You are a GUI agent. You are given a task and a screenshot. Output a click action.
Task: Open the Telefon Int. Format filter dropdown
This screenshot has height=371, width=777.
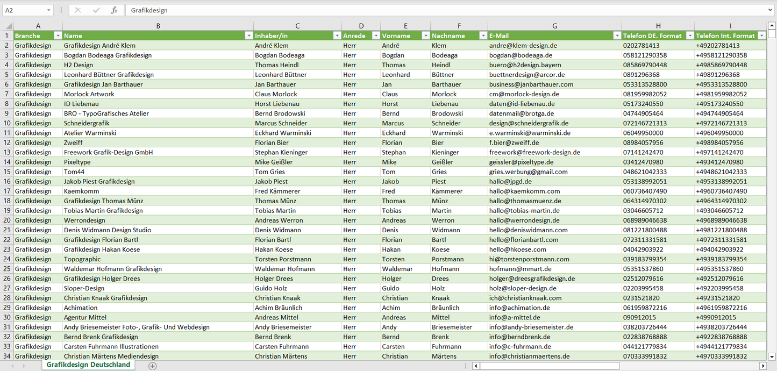click(x=761, y=36)
